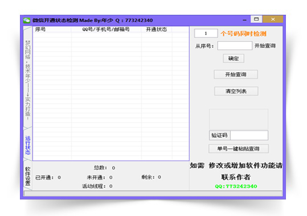This screenshot has width=307, height=216.
Task: Click the bottom progress bar
Action: (153, 193)
